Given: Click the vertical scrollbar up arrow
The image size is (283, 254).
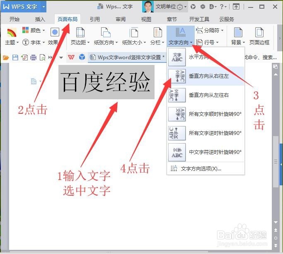Looking at the screenshot, I should pos(276,74).
